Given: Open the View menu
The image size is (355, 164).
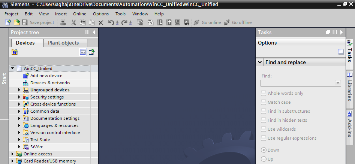Looking at the screenshot, I should pos(44,14).
